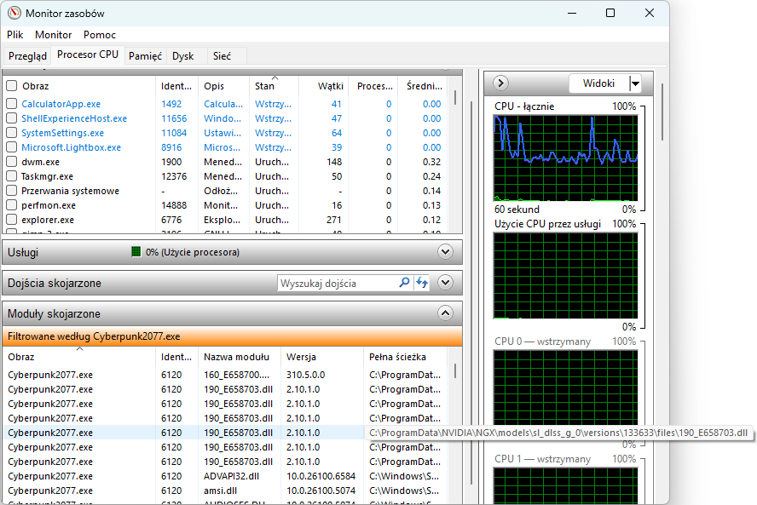Enable the dwm.exe process checkbox

click(x=12, y=162)
